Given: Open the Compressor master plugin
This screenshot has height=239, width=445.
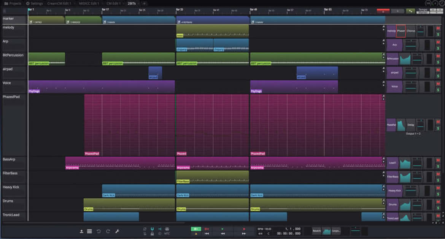Looking at the screenshot, I should 336,231.
